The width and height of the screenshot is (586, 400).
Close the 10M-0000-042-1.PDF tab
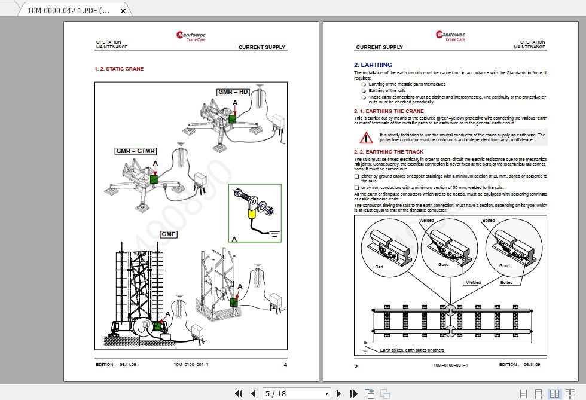[x=123, y=10]
